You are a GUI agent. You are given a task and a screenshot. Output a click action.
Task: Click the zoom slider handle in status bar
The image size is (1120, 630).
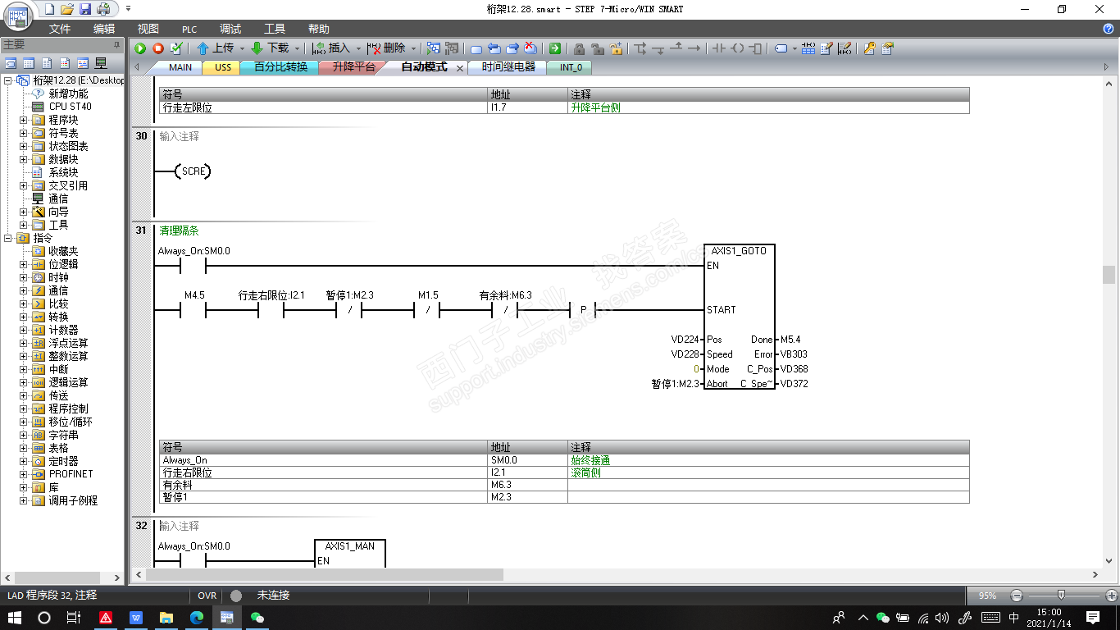(x=1061, y=595)
